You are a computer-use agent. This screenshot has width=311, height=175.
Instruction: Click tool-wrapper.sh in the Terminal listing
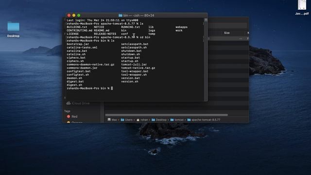click(134, 75)
